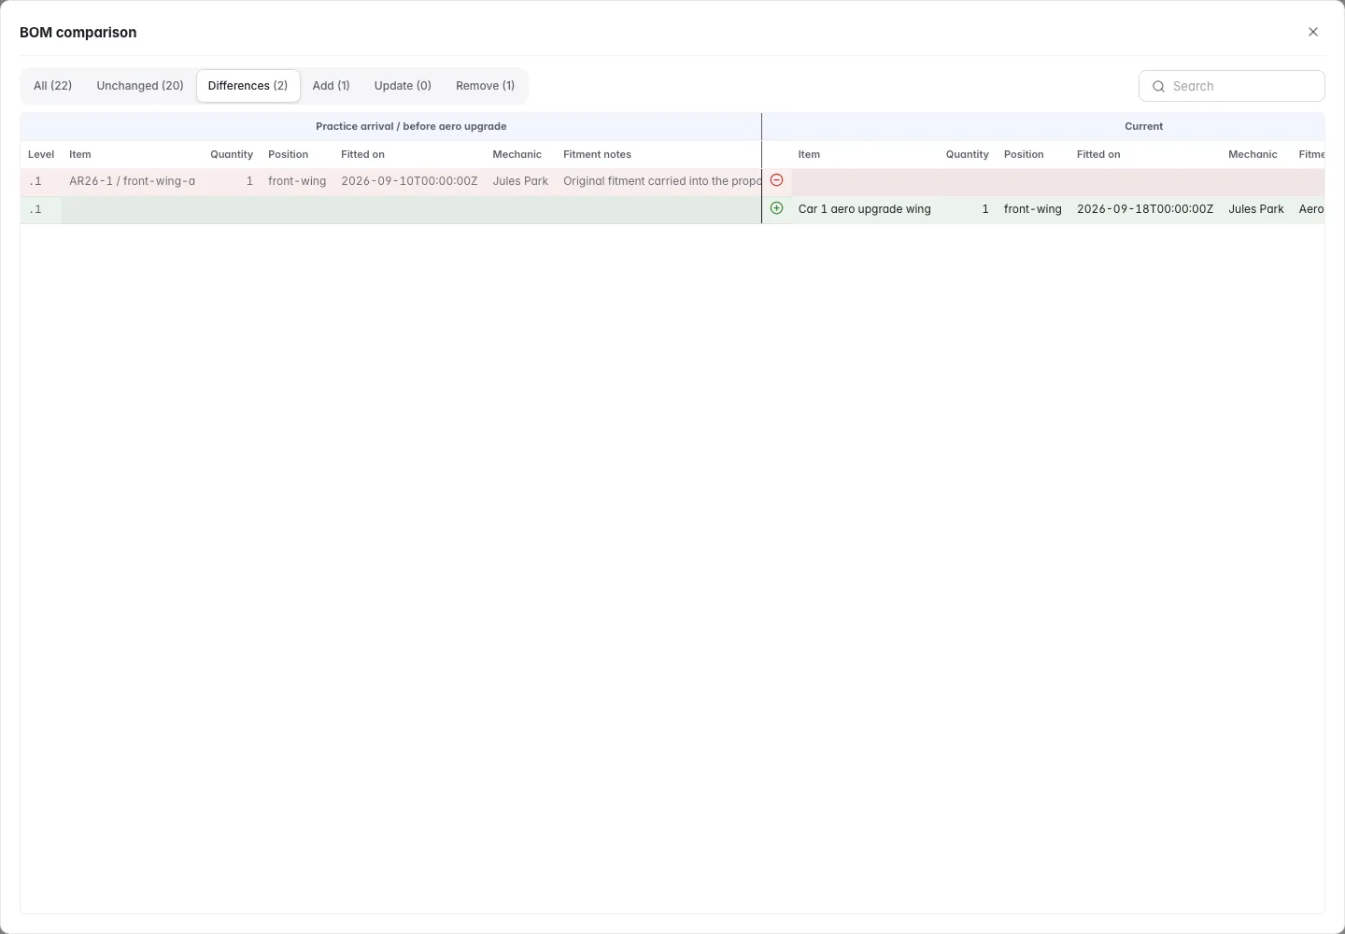This screenshot has height=934, width=1345.
Task: Click the BOM comparison dialog title
Action: tap(78, 32)
